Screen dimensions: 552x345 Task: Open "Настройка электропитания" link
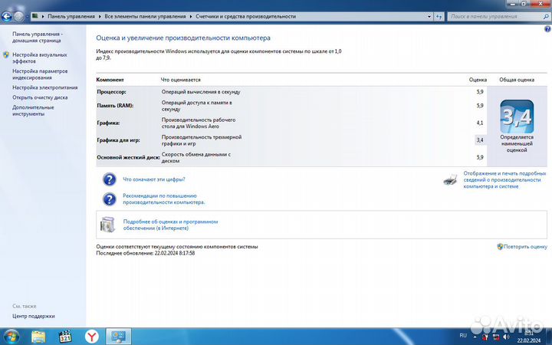[44, 87]
